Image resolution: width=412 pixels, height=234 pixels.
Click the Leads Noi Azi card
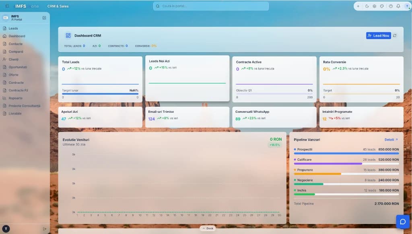187,79
